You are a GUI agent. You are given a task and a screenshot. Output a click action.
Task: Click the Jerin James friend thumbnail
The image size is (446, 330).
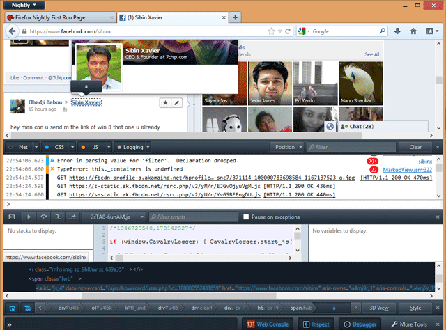270,84
